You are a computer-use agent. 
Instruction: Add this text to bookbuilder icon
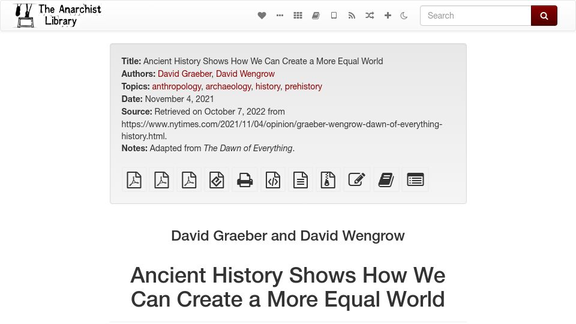(386, 180)
